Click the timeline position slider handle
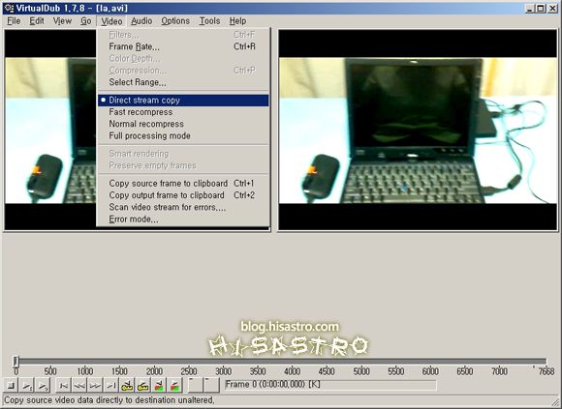This screenshot has width=562, height=409. coord(16,361)
